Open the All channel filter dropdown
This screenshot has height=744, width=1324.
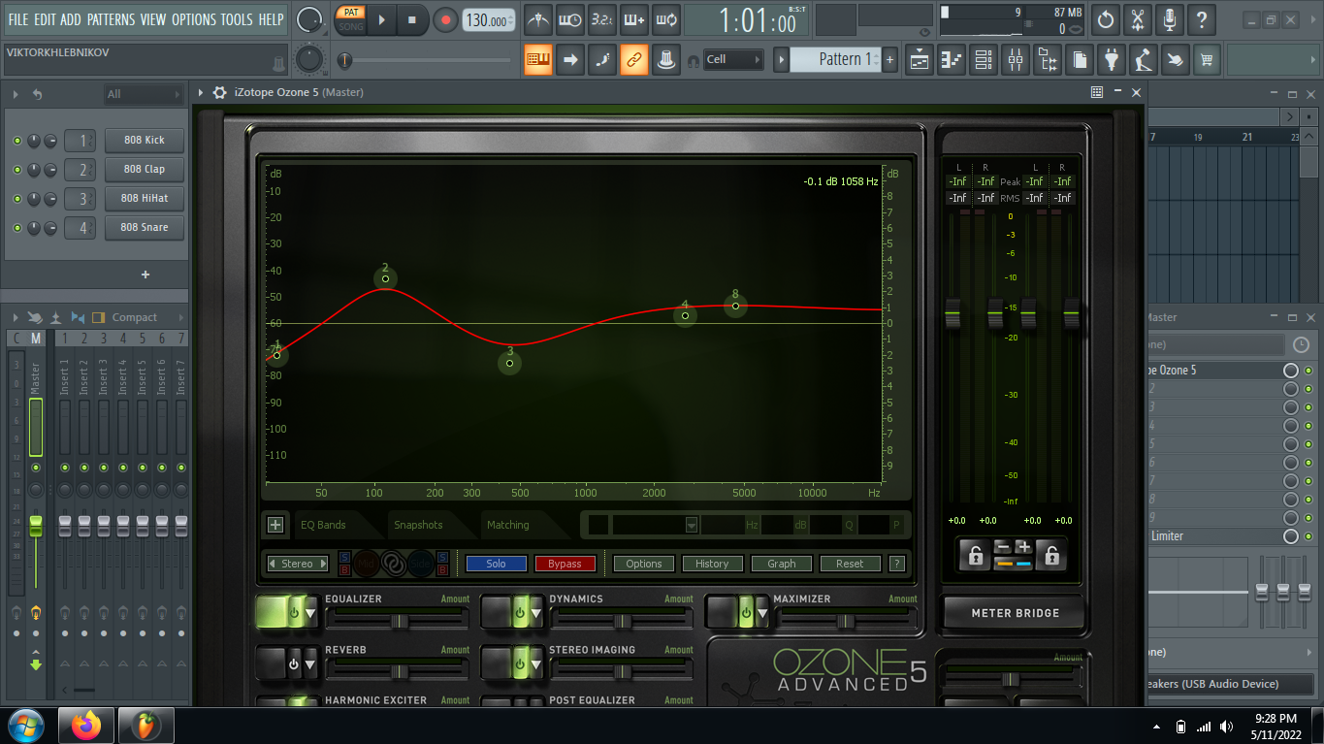[x=143, y=94]
